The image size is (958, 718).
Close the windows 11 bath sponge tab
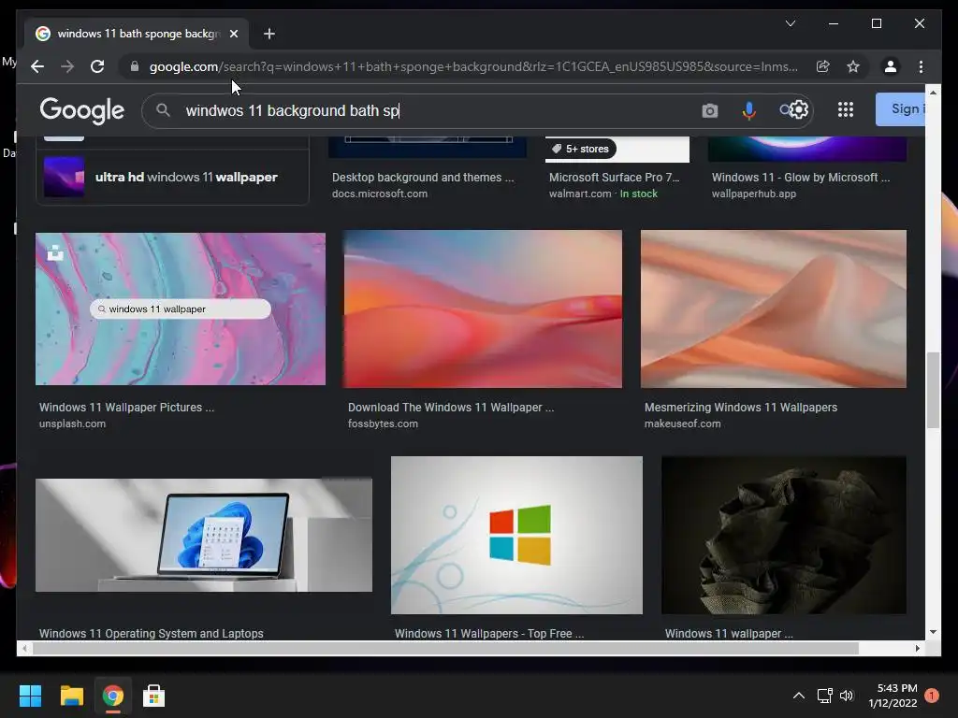(x=233, y=34)
